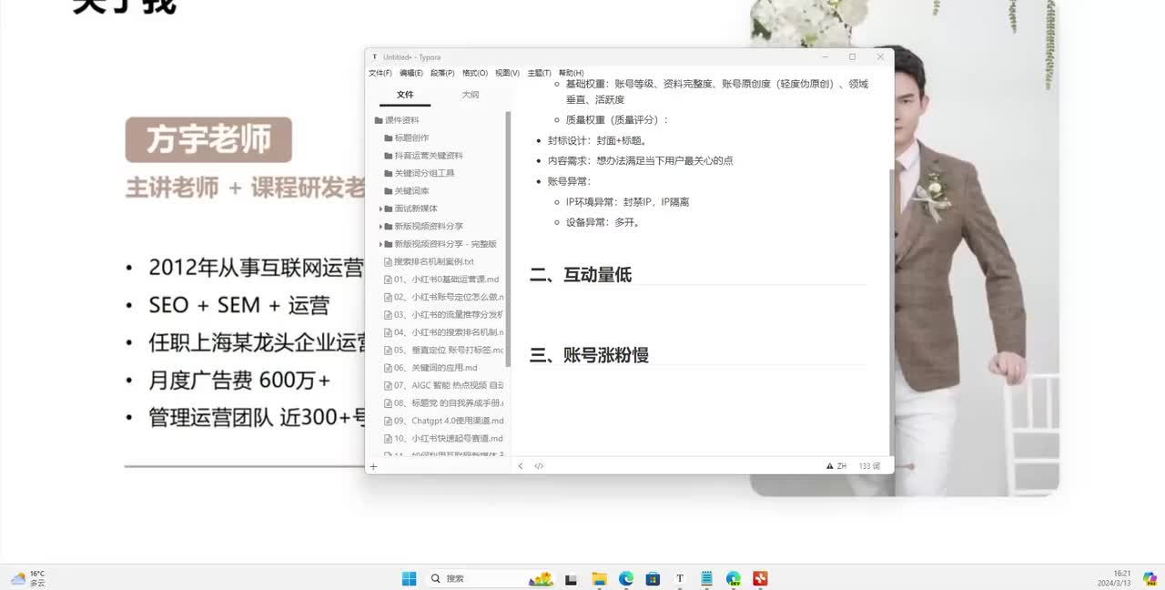This screenshot has width=1165, height=590.
Task: Expand the 新版视频资料分享 folder arrow
Action: tap(380, 226)
